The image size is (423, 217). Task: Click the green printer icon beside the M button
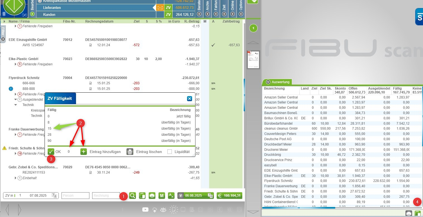tap(152, 196)
